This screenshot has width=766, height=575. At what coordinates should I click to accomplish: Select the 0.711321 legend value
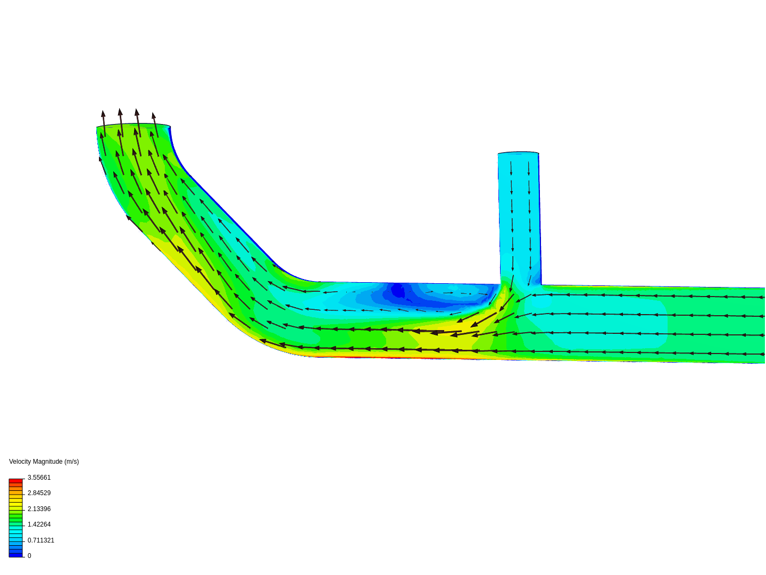pos(41,540)
